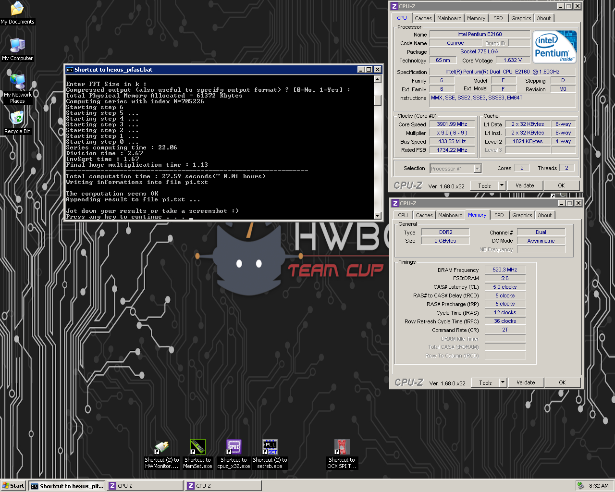Click the command prompt window title icon

[70, 70]
